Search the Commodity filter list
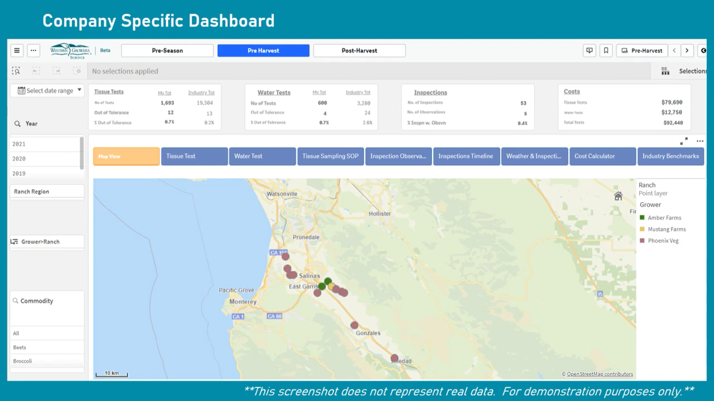 pyautogui.click(x=16, y=301)
